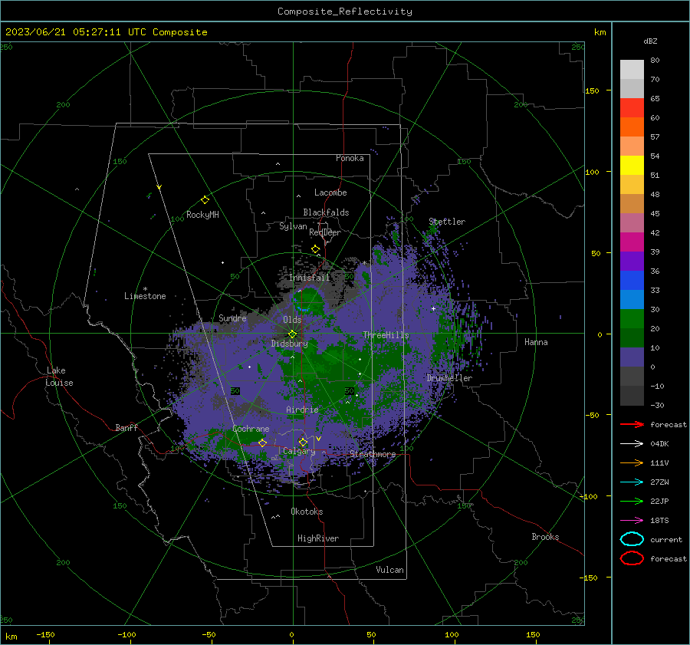This screenshot has width=690, height=645.
Task: Click the yellow diamond marker beside RockyMH
Action: click(205, 200)
